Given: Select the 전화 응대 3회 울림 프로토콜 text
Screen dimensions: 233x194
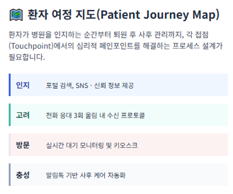Looking at the screenshot, I should (x=96, y=115).
